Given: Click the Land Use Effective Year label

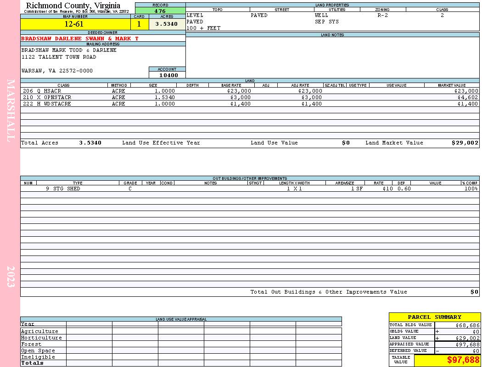Looking at the screenshot, I should (x=161, y=143).
